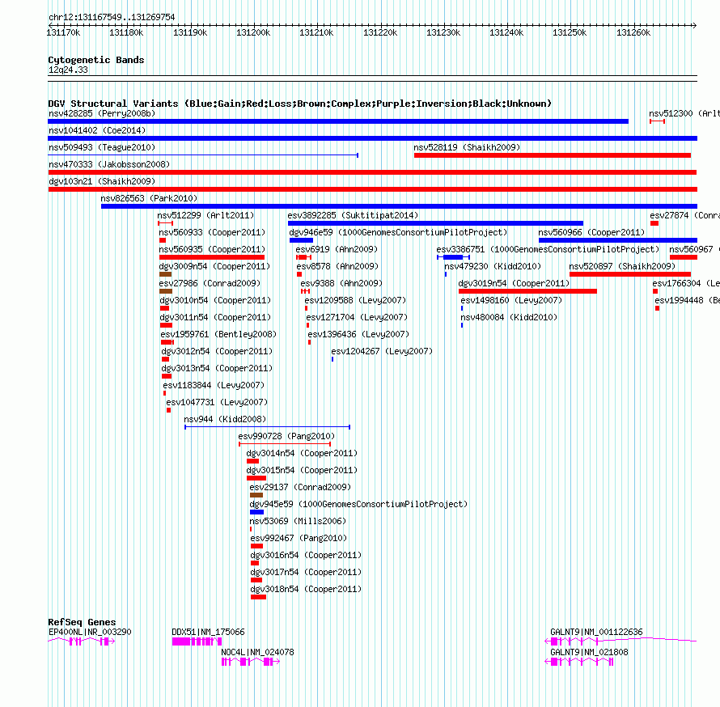Click nsv560966 (Cooper2011) label
Image resolution: width=720 pixels, height=707 pixels.
click(x=591, y=232)
